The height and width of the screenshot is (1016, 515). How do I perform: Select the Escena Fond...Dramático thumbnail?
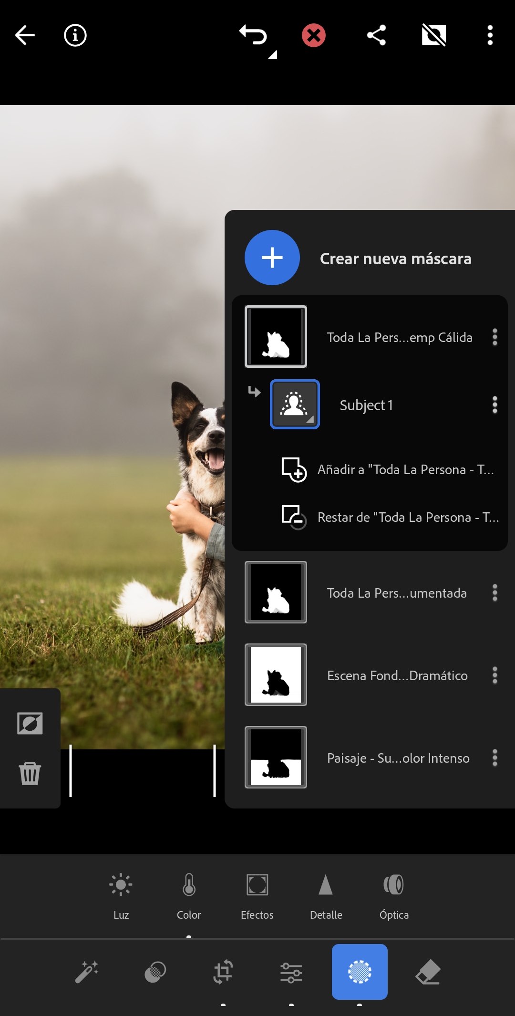tap(276, 675)
